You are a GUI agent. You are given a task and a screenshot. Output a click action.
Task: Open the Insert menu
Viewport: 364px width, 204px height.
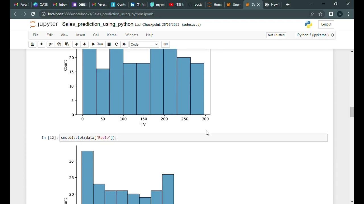[x=80, y=35]
